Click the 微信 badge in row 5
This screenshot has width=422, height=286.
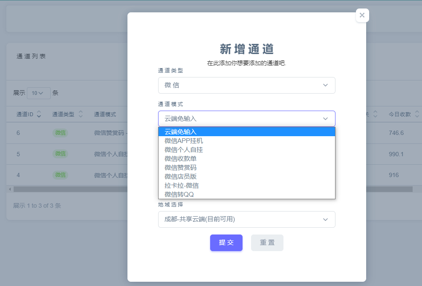click(60, 154)
